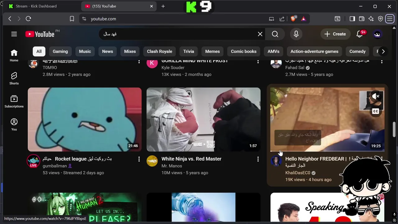Image resolution: width=398 pixels, height=224 pixels.
Task: Open Subscriptions in the sidebar
Action: (14, 101)
